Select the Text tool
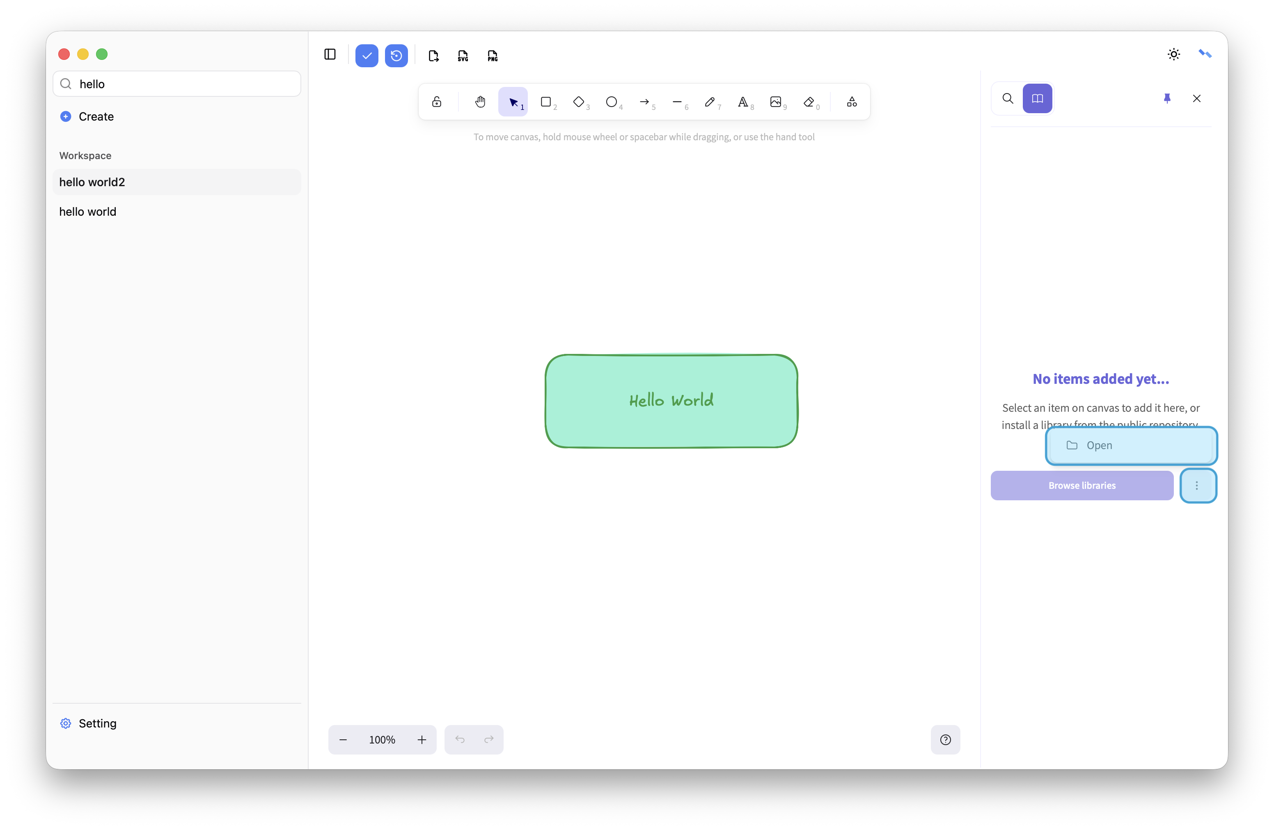 pyautogui.click(x=743, y=102)
